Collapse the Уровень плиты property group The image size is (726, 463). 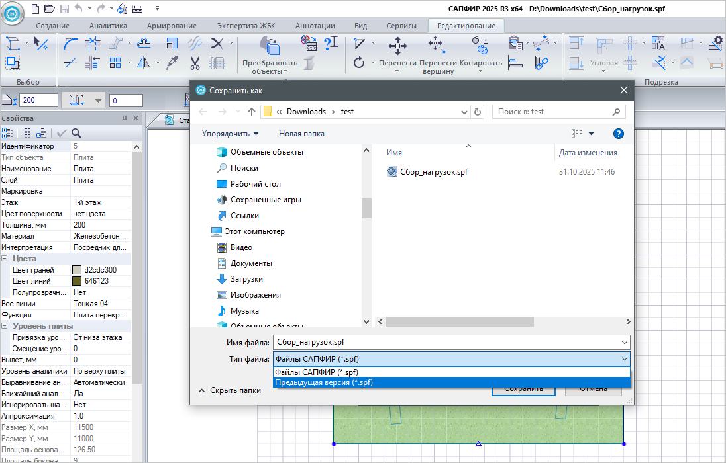(x=5, y=326)
